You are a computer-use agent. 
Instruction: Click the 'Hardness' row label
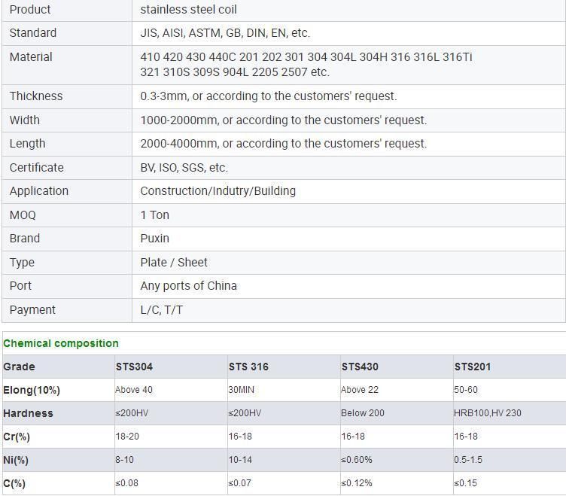click(28, 414)
